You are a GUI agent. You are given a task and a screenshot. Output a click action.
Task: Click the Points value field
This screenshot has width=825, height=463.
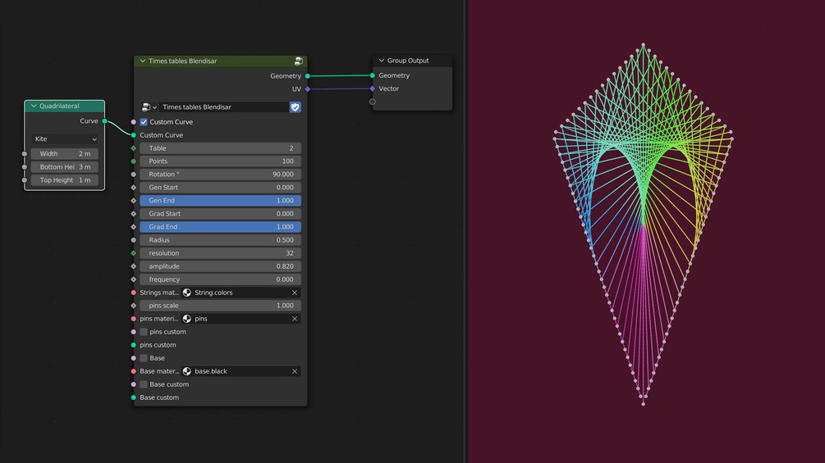click(x=221, y=161)
